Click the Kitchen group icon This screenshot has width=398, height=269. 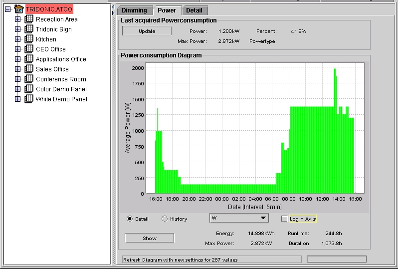(x=29, y=39)
